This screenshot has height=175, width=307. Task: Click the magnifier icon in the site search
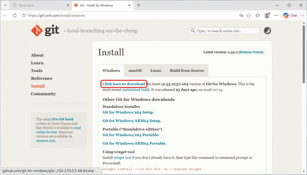[x=193, y=31]
